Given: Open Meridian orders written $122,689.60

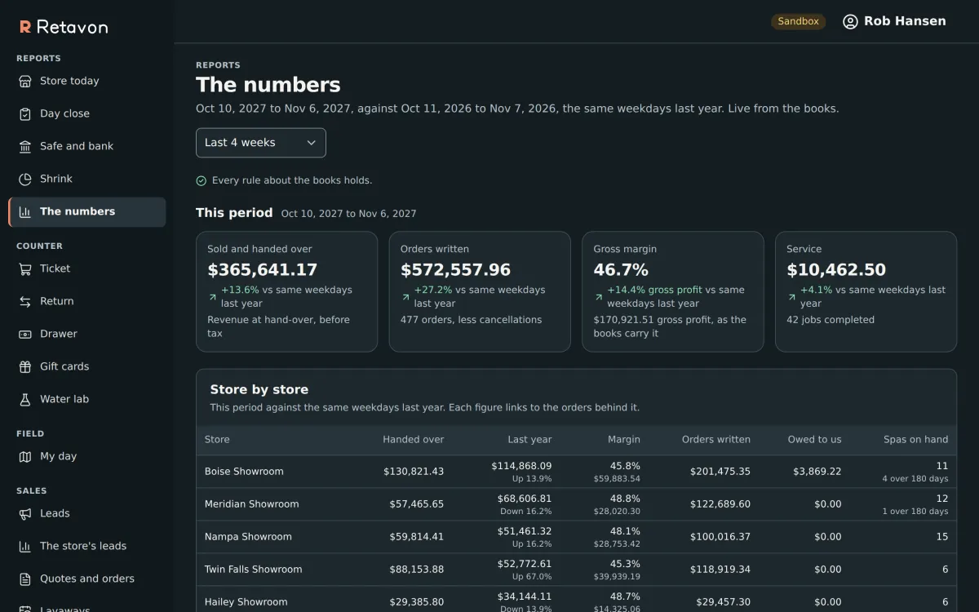Looking at the screenshot, I should (x=720, y=504).
